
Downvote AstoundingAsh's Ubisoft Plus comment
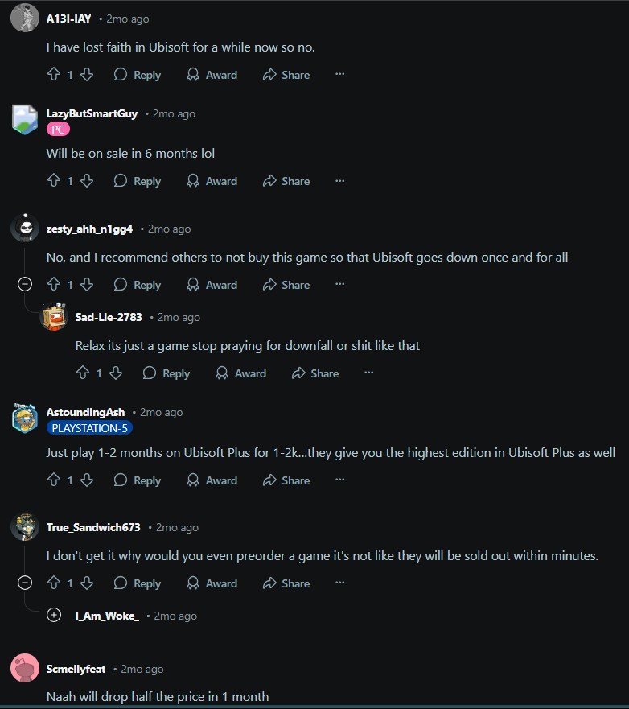(x=87, y=480)
